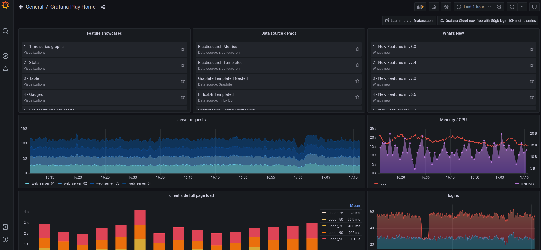541x250 pixels.
Task: Open the Explore compass icon
Action: (5, 56)
